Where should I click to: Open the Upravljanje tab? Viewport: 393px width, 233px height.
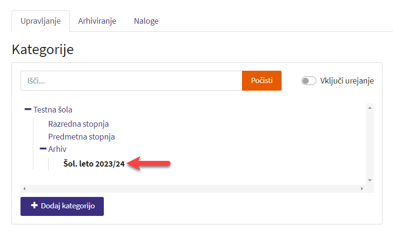coord(40,21)
